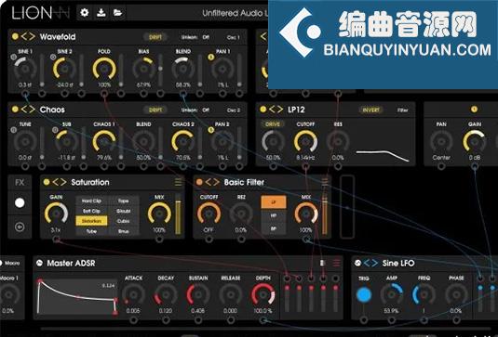Click the modulation jack under the Saturation GAIN knob
The height and width of the screenshot is (337, 498).
point(56,240)
